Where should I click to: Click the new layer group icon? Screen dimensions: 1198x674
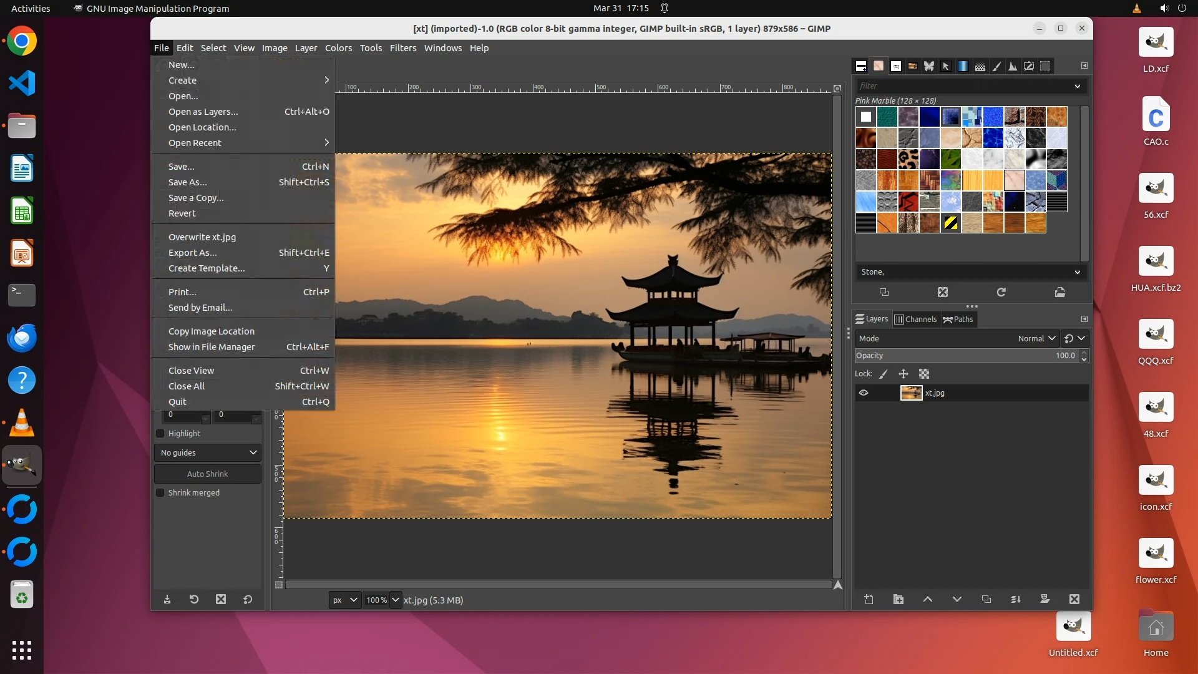click(x=898, y=599)
